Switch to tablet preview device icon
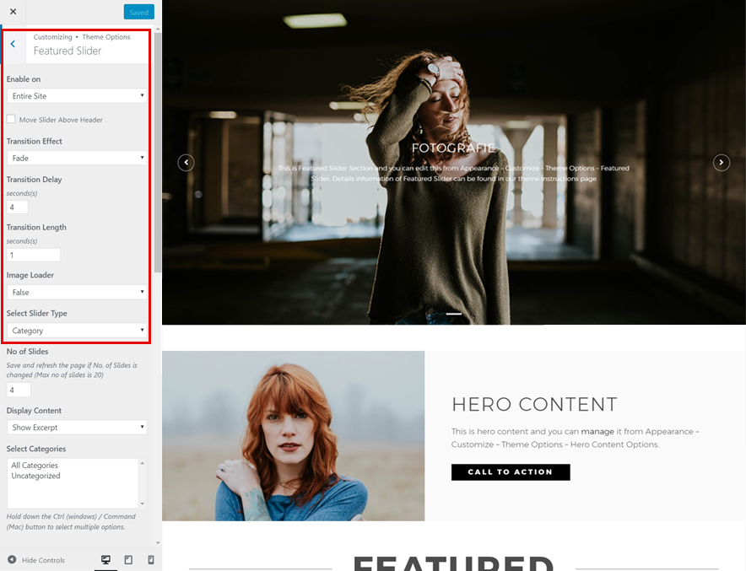746x571 pixels. click(128, 559)
